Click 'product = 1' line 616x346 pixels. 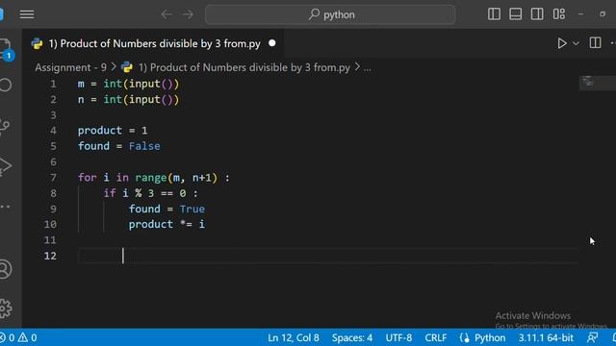tap(113, 131)
